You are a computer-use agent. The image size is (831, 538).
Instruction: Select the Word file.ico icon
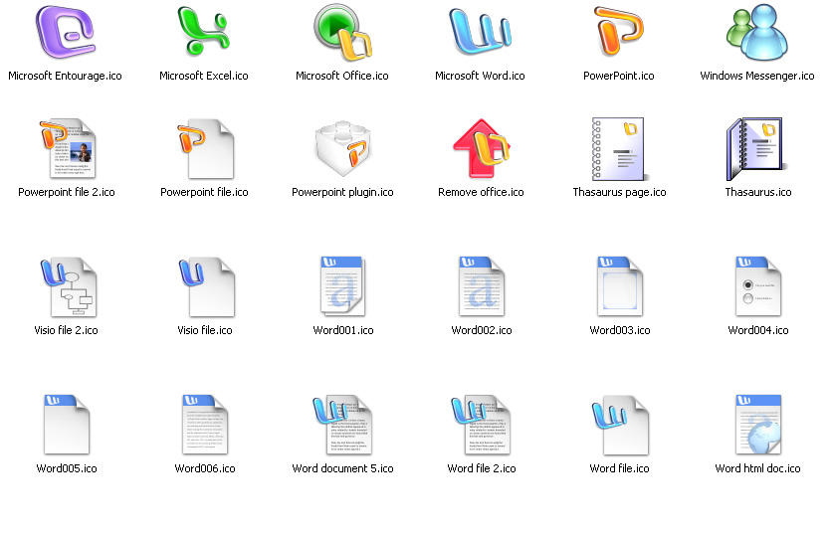pos(620,425)
